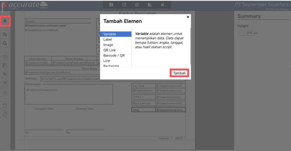Select Variable in element list
Screen dimensions: 291x151
116,34
